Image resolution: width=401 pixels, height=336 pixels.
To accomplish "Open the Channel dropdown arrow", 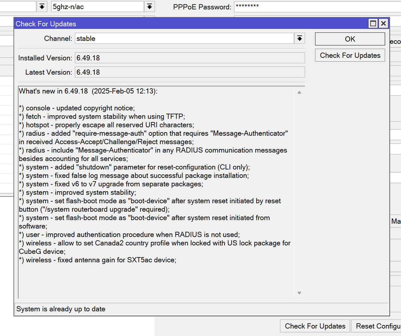I will [299, 38].
